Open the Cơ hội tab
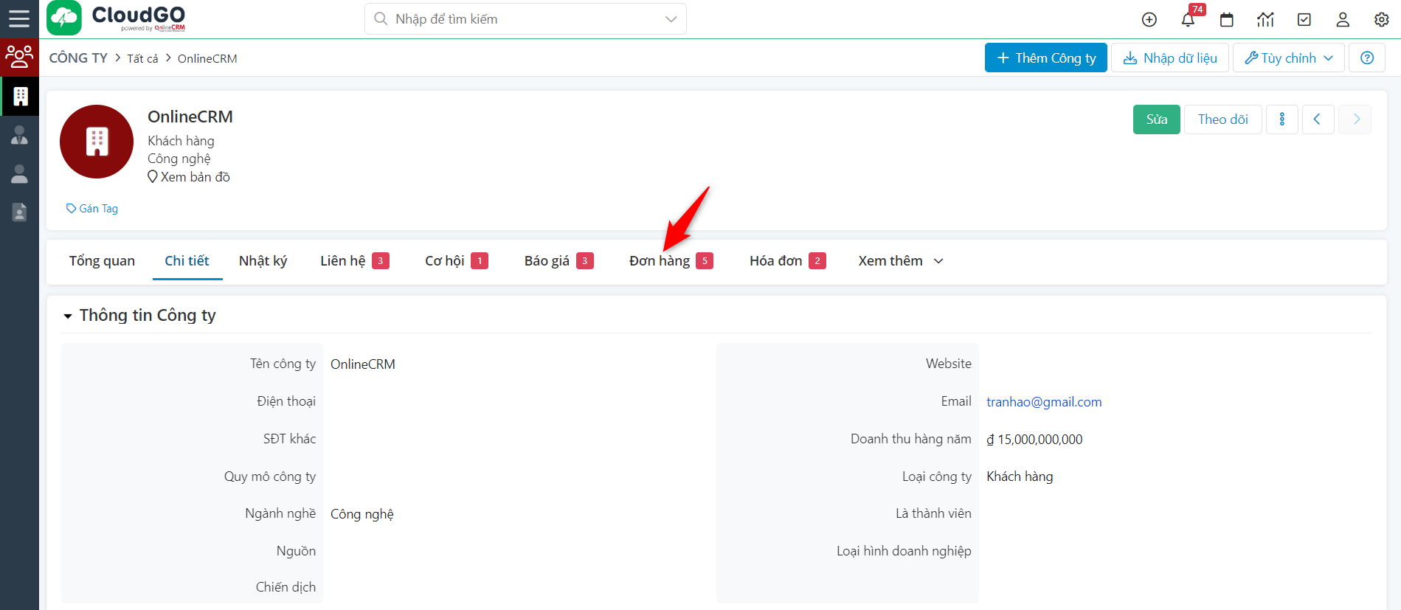Image resolution: width=1401 pixels, height=610 pixels. coord(456,261)
